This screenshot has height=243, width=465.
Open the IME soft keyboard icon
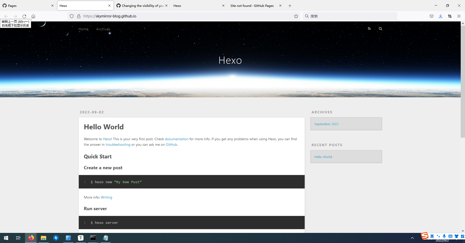click(x=450, y=236)
